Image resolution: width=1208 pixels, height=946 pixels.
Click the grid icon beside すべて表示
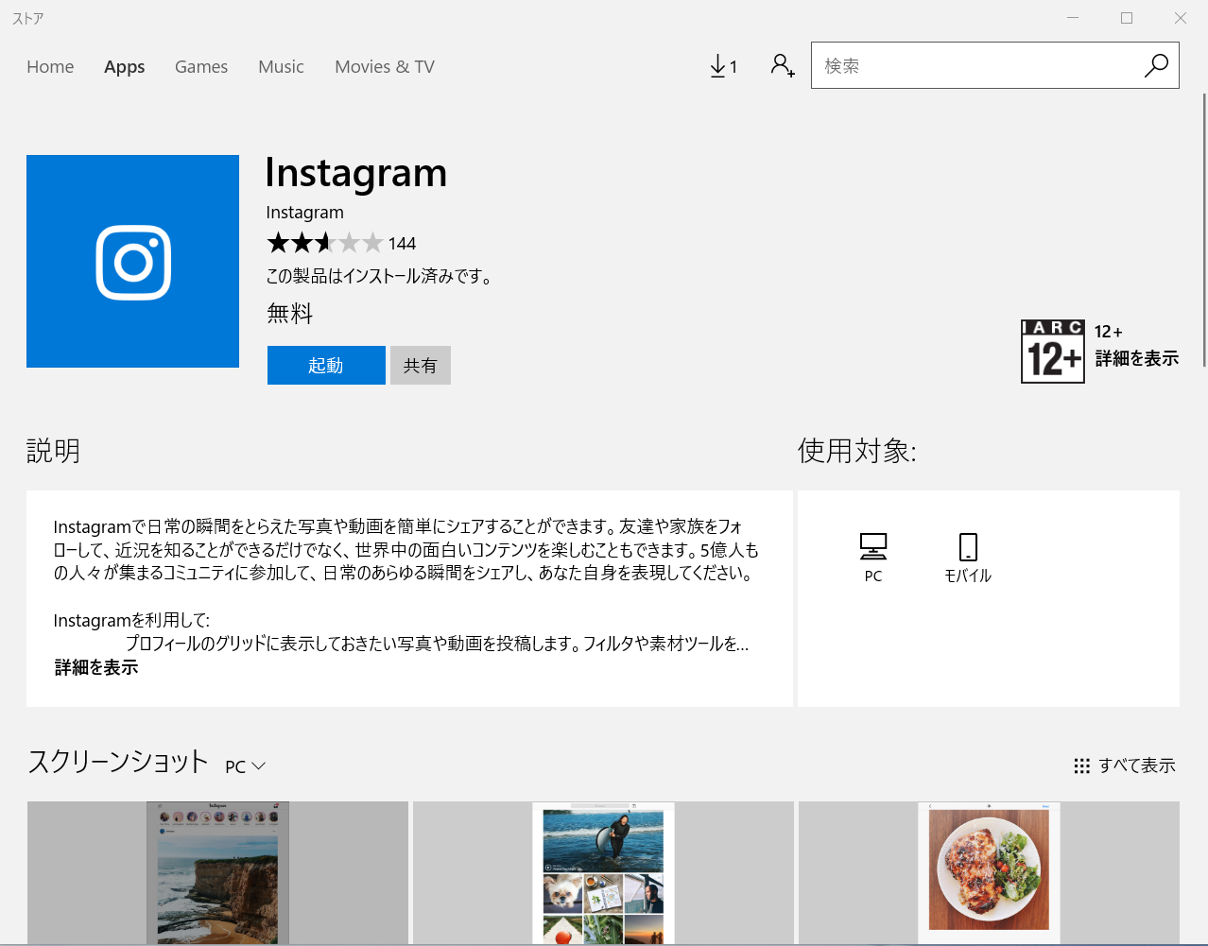point(1082,765)
